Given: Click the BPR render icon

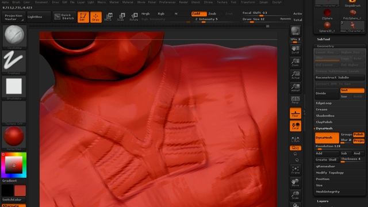Looking at the screenshot, I should [x=295, y=30].
